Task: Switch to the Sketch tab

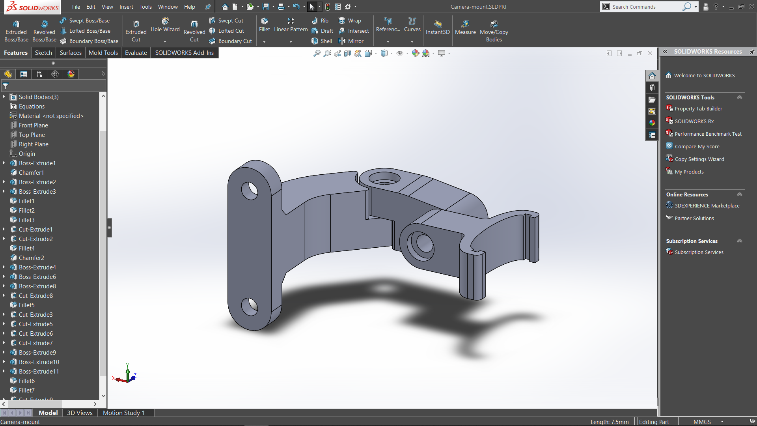Action: 43,53
